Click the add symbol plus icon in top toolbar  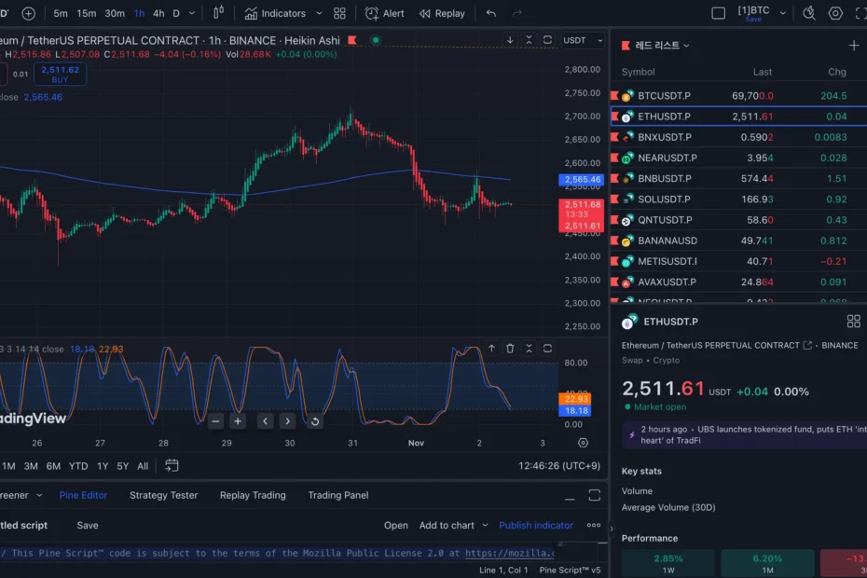[28, 13]
